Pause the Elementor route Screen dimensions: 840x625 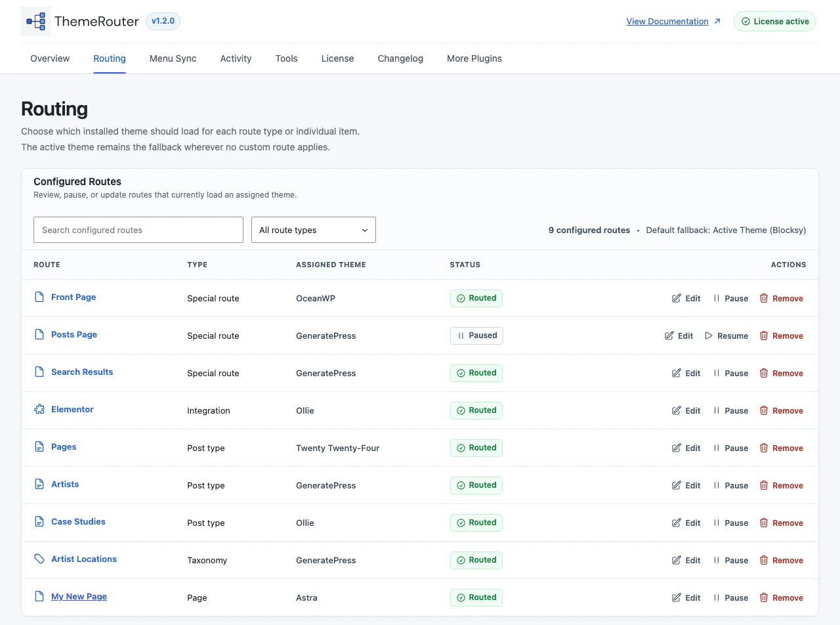730,411
